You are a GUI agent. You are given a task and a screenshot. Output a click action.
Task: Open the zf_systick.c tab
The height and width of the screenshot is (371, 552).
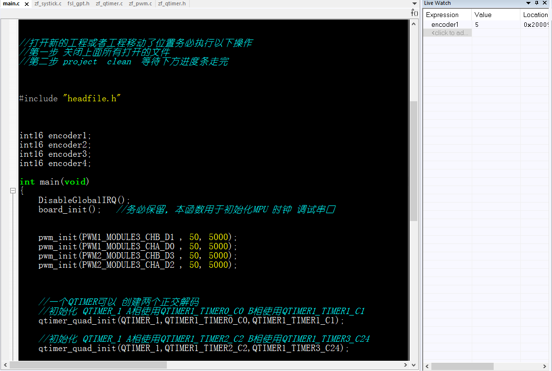(48, 3)
